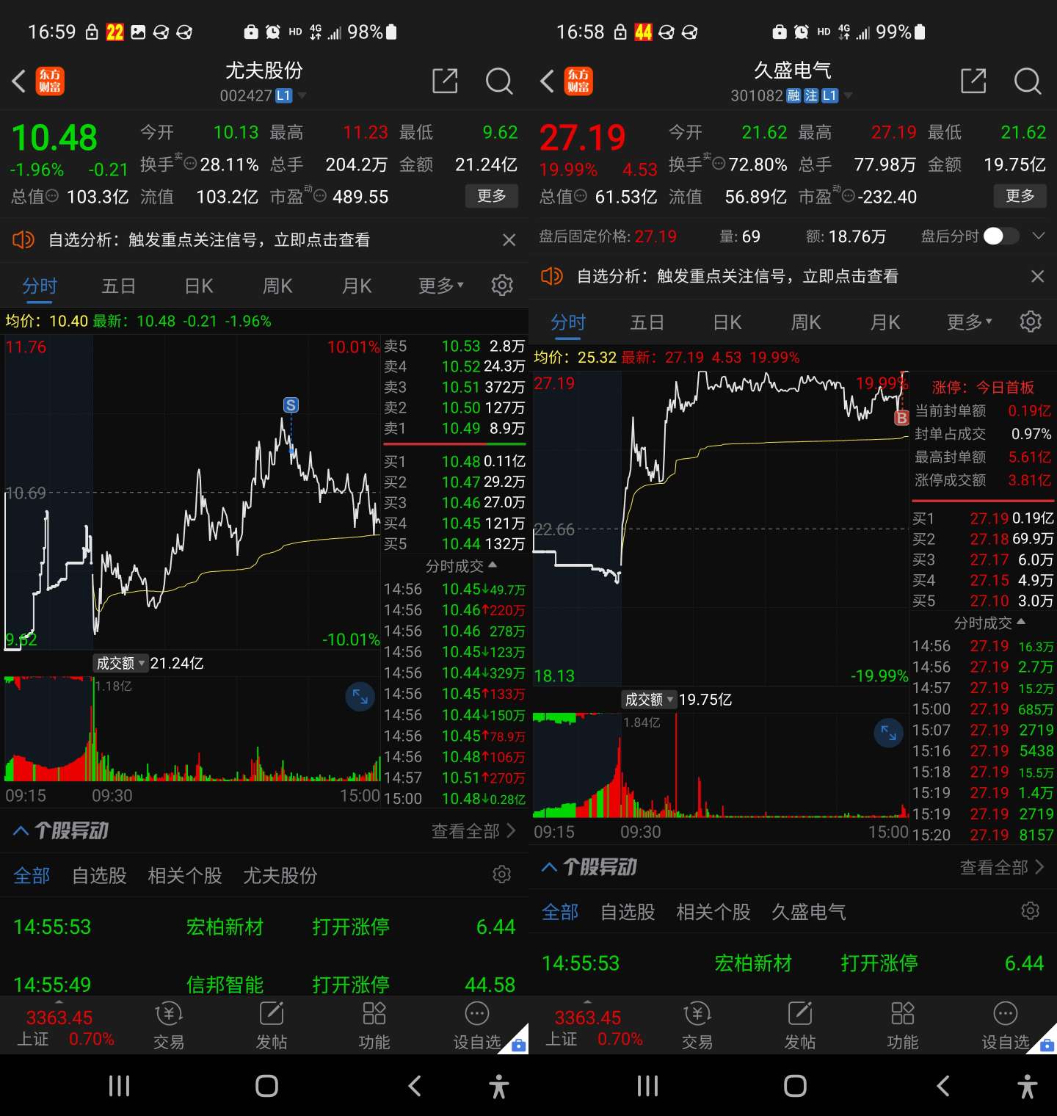Tap 设自选 on 尤夫股份 bottom bar

coord(477,1026)
